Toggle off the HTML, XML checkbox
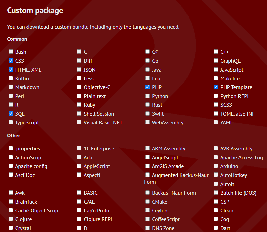 pos(11,70)
